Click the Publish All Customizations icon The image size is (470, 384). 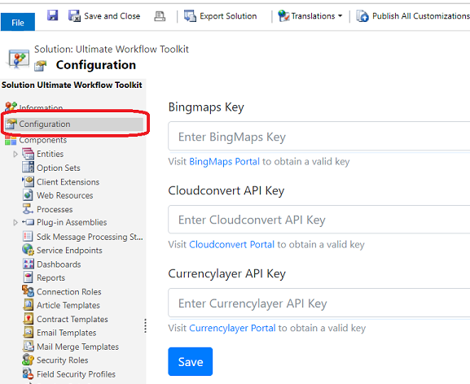pos(362,15)
